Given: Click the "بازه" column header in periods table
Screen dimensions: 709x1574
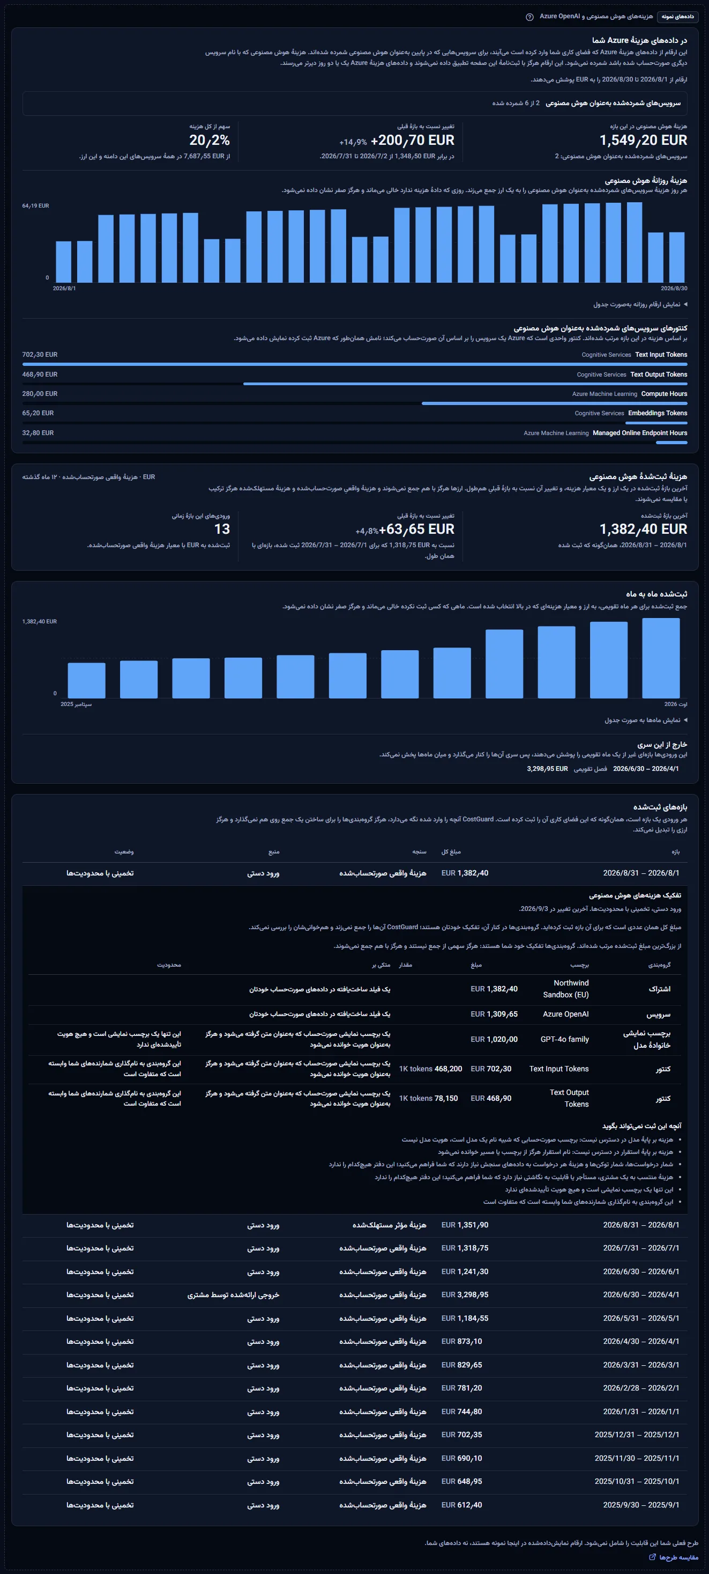Looking at the screenshot, I should point(675,852).
